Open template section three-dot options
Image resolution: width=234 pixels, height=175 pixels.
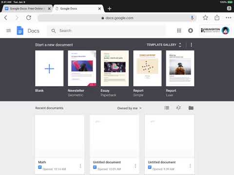[192, 45]
